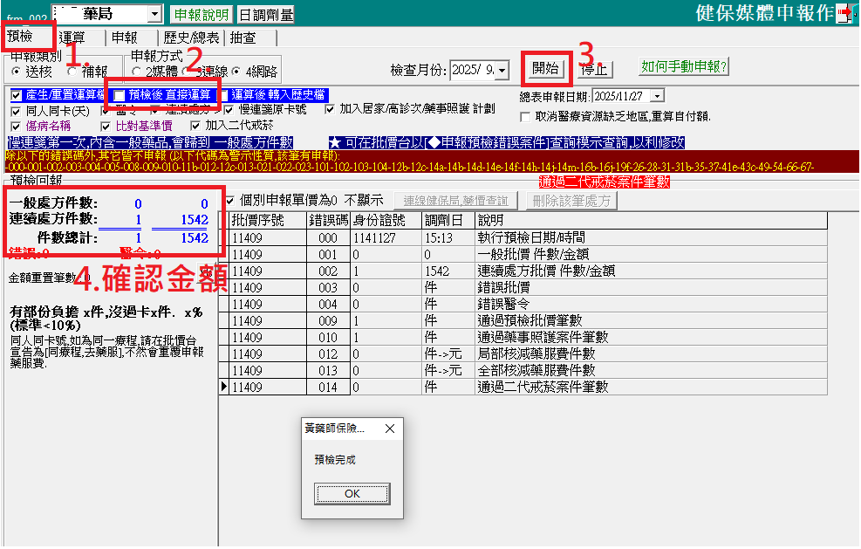Open the 申報說明 help button

coord(202,15)
